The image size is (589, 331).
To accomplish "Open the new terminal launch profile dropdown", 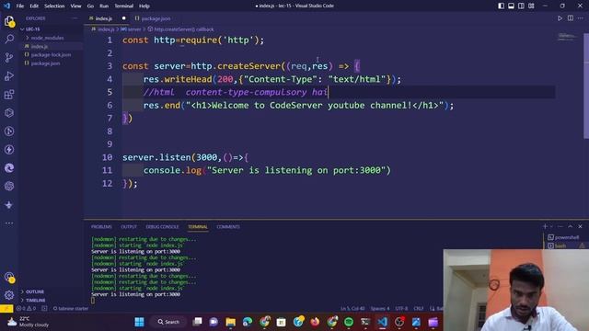I will click(x=551, y=227).
